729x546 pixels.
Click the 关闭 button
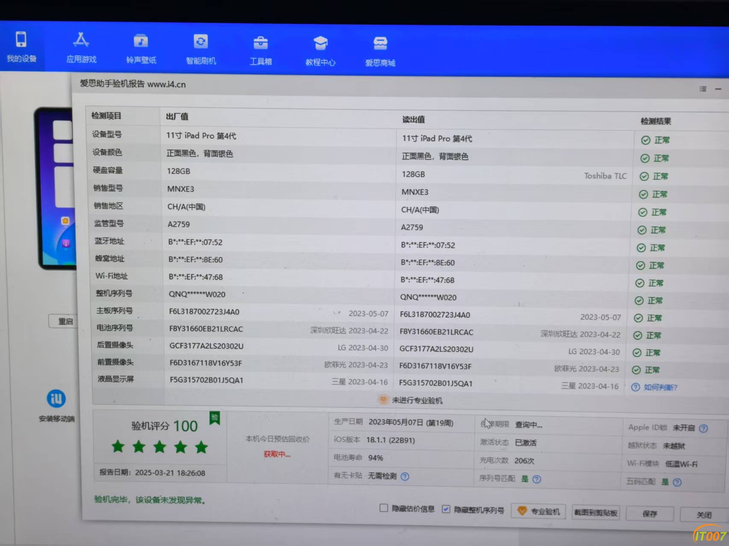point(704,515)
